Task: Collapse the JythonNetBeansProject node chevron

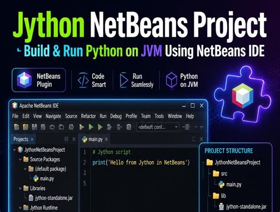Action: pos(15,149)
